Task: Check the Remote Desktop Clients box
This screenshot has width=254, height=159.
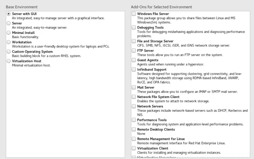Action: (x=133, y=129)
